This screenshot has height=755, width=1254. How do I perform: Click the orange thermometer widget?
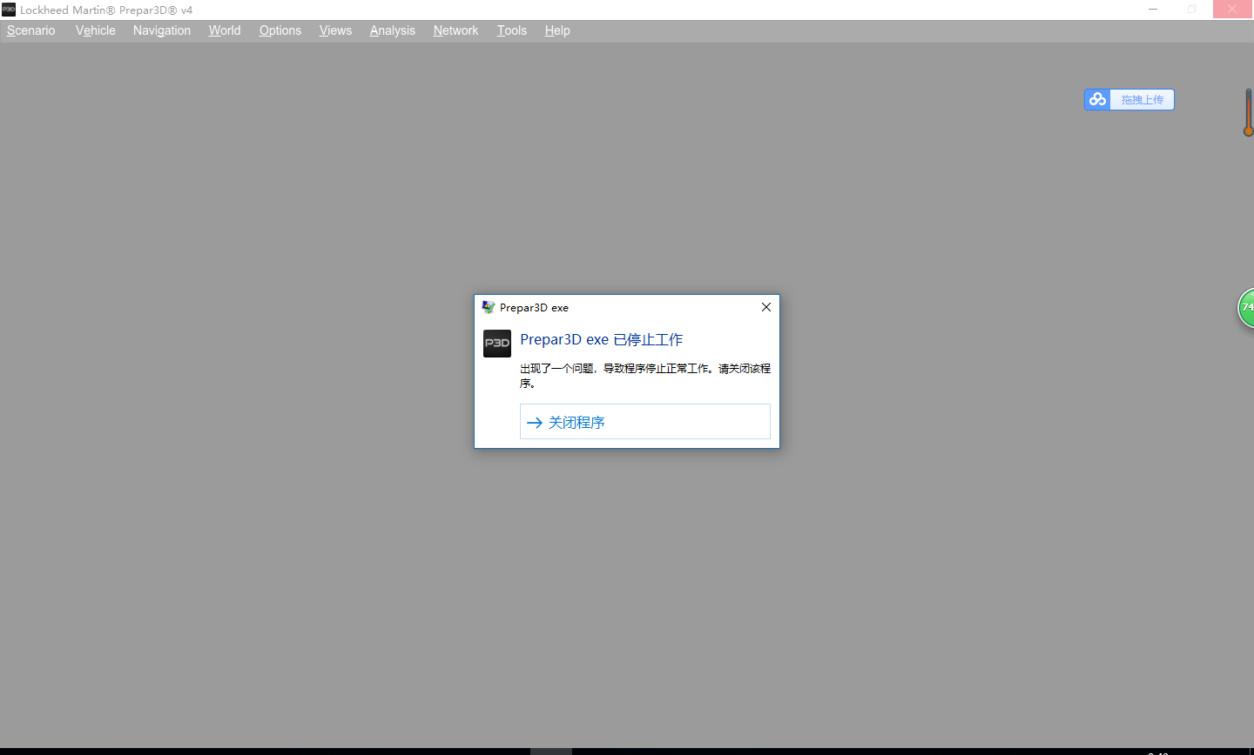point(1248,113)
